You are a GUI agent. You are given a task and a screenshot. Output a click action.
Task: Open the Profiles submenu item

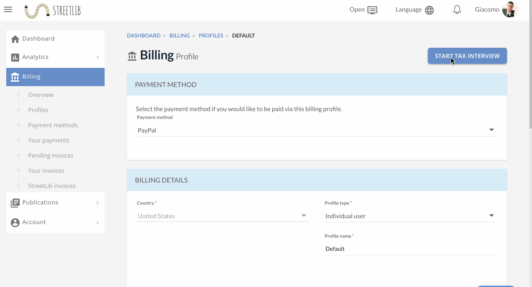click(38, 110)
